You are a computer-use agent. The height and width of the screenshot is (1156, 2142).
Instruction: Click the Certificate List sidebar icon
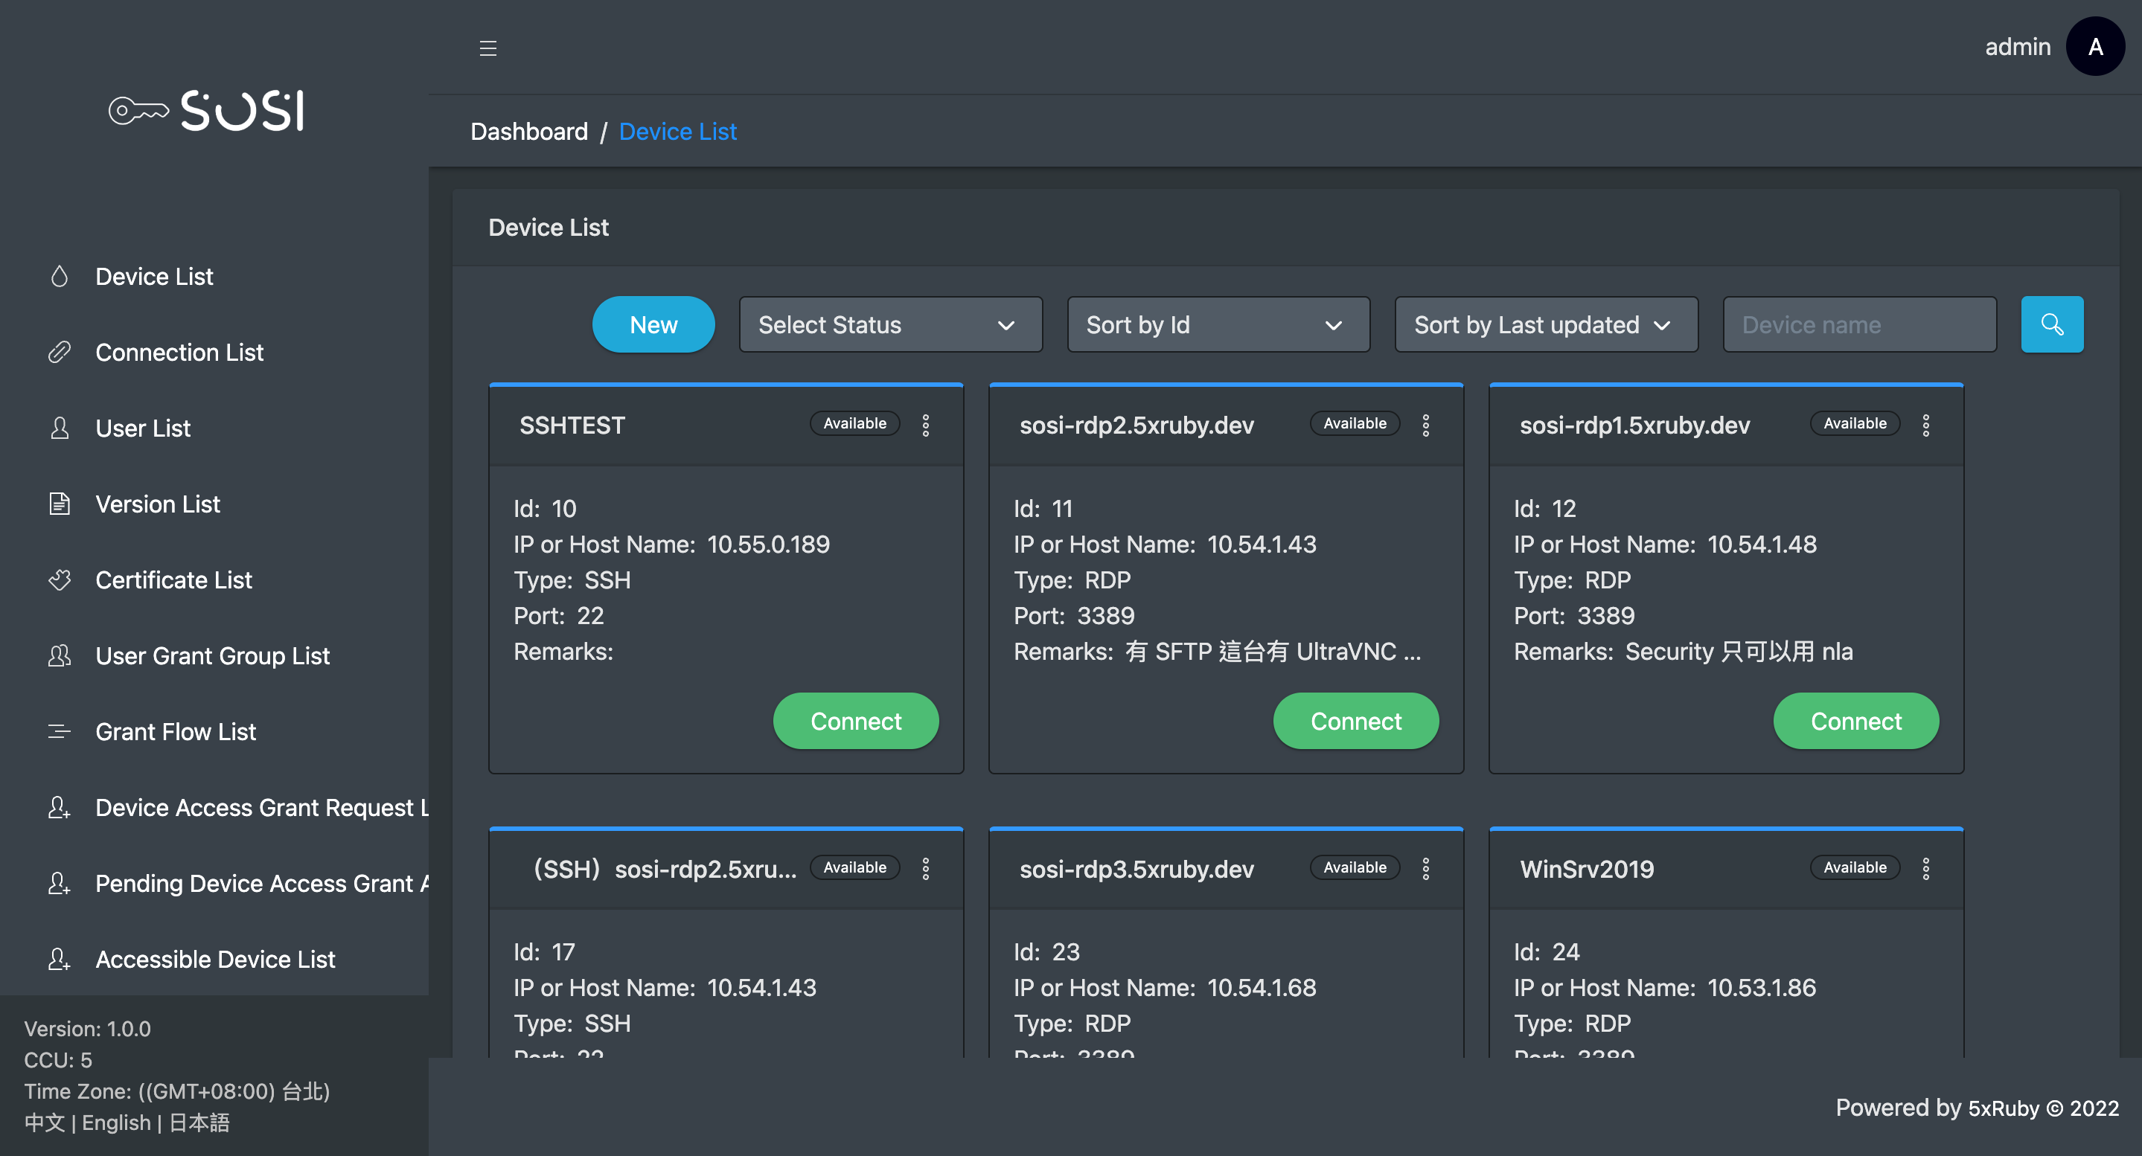point(60,579)
